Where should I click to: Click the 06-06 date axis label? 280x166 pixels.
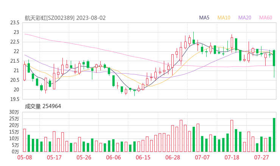pos(114,157)
